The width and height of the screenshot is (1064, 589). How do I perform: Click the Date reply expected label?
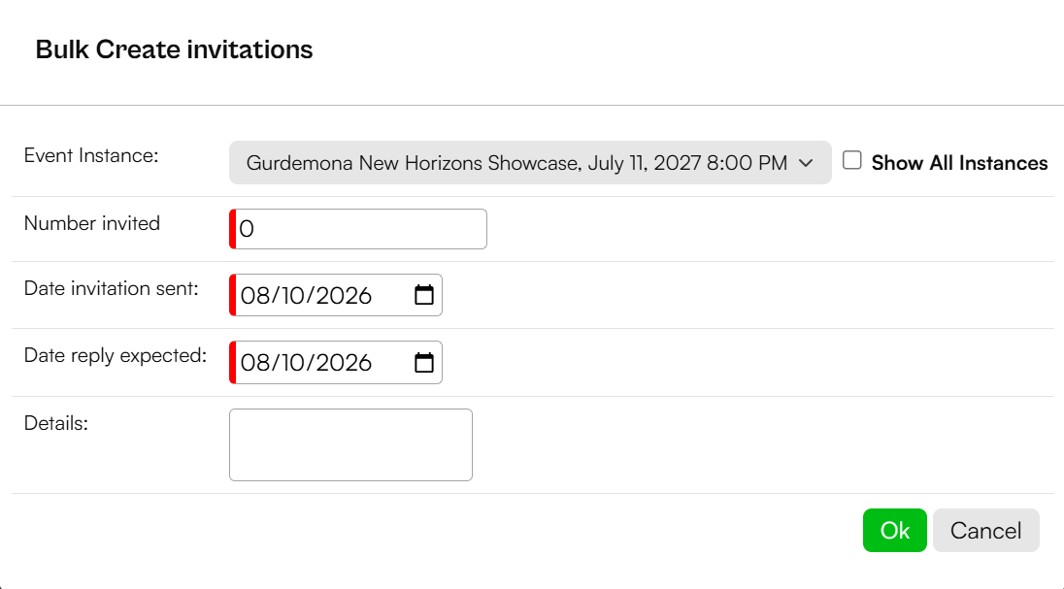(116, 355)
